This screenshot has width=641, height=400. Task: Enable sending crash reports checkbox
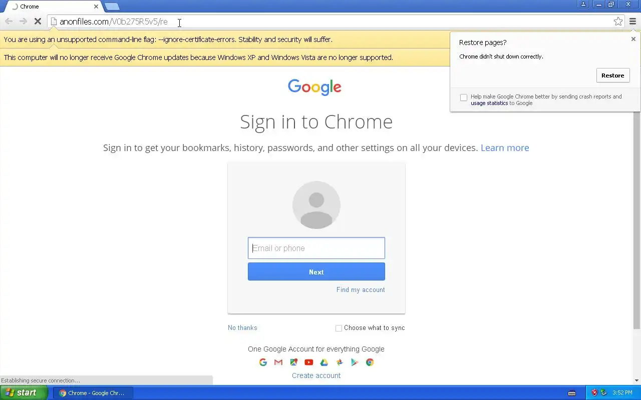click(x=464, y=97)
